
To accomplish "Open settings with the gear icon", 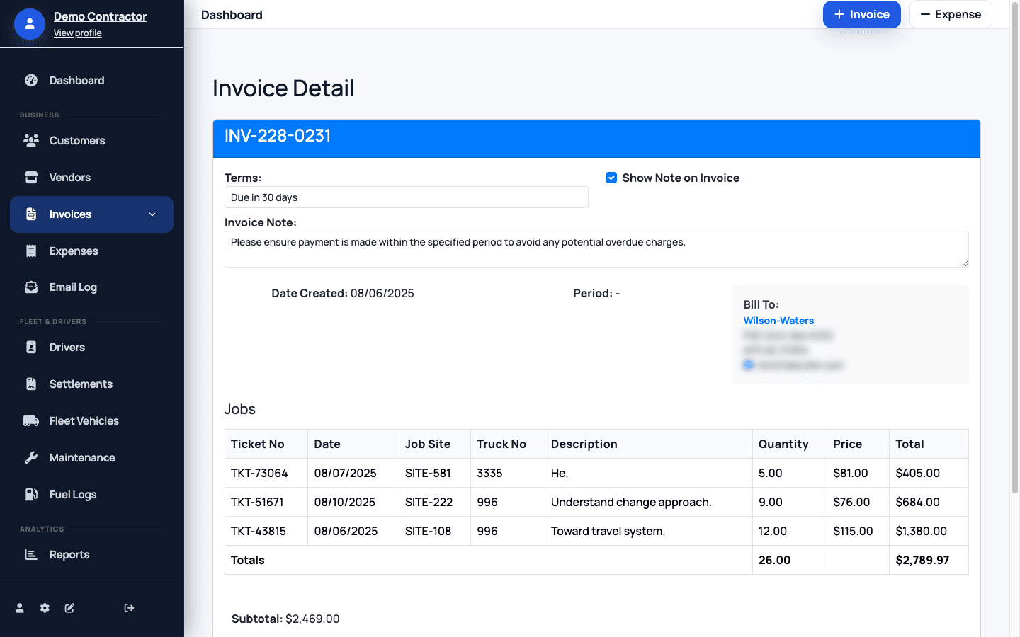I will coord(45,608).
